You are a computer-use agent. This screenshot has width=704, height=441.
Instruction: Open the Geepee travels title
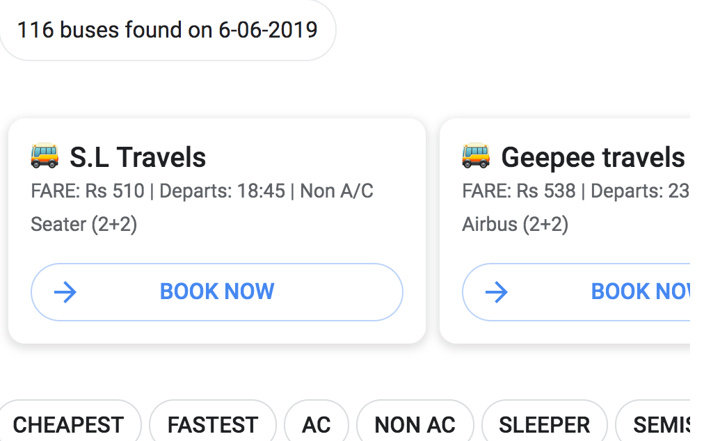point(593,157)
